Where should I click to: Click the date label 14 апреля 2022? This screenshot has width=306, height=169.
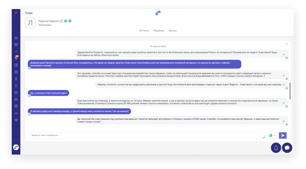tap(158, 47)
